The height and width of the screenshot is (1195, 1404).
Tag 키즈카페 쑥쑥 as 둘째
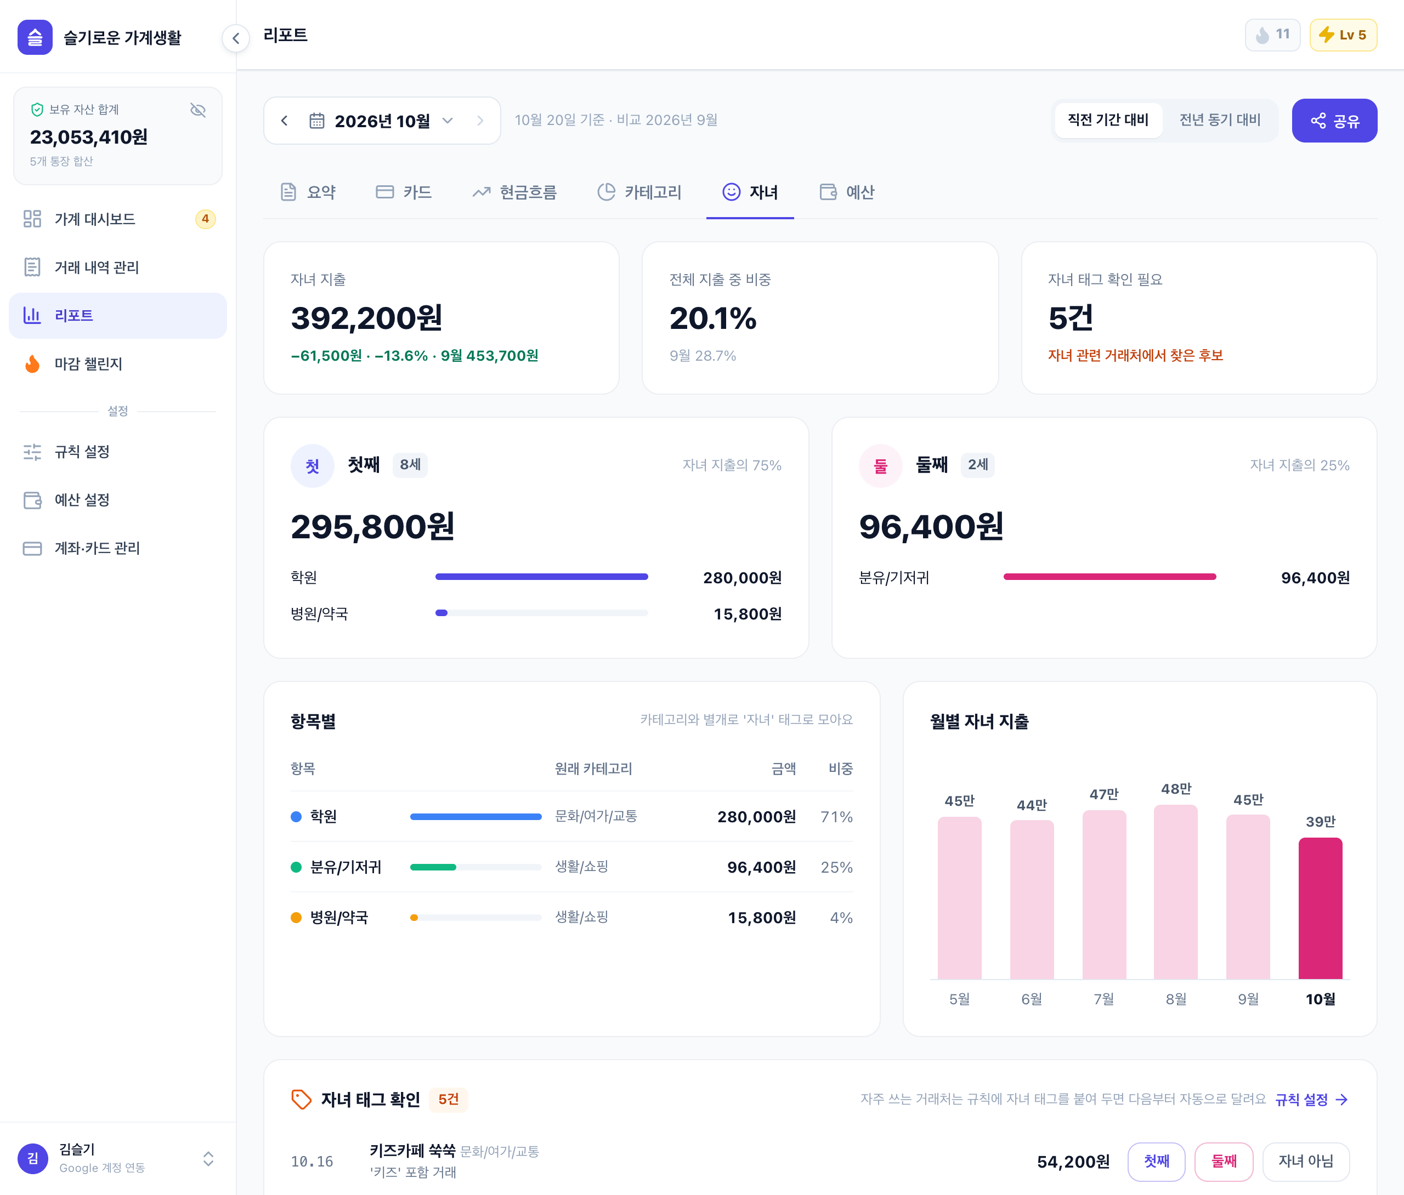[1223, 1161]
